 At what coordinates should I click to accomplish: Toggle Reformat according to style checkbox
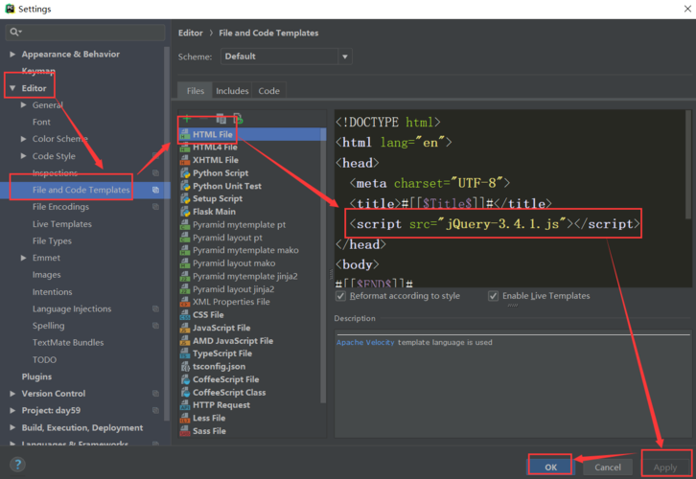342,296
